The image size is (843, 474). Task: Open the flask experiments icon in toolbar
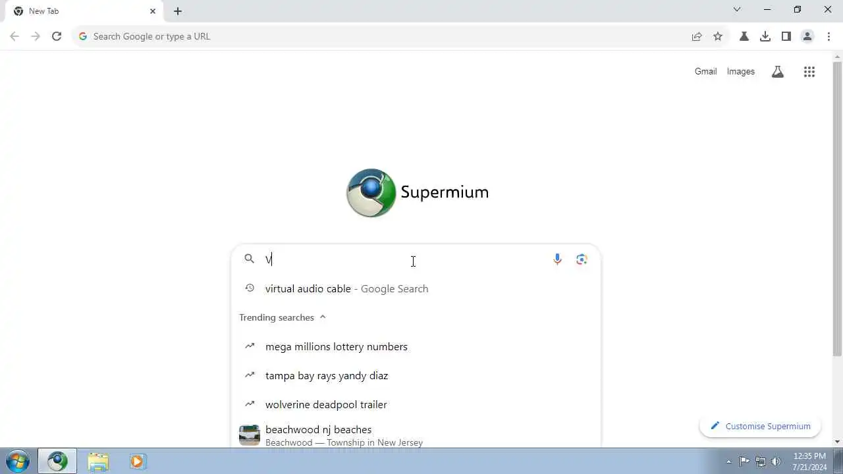[x=744, y=36]
